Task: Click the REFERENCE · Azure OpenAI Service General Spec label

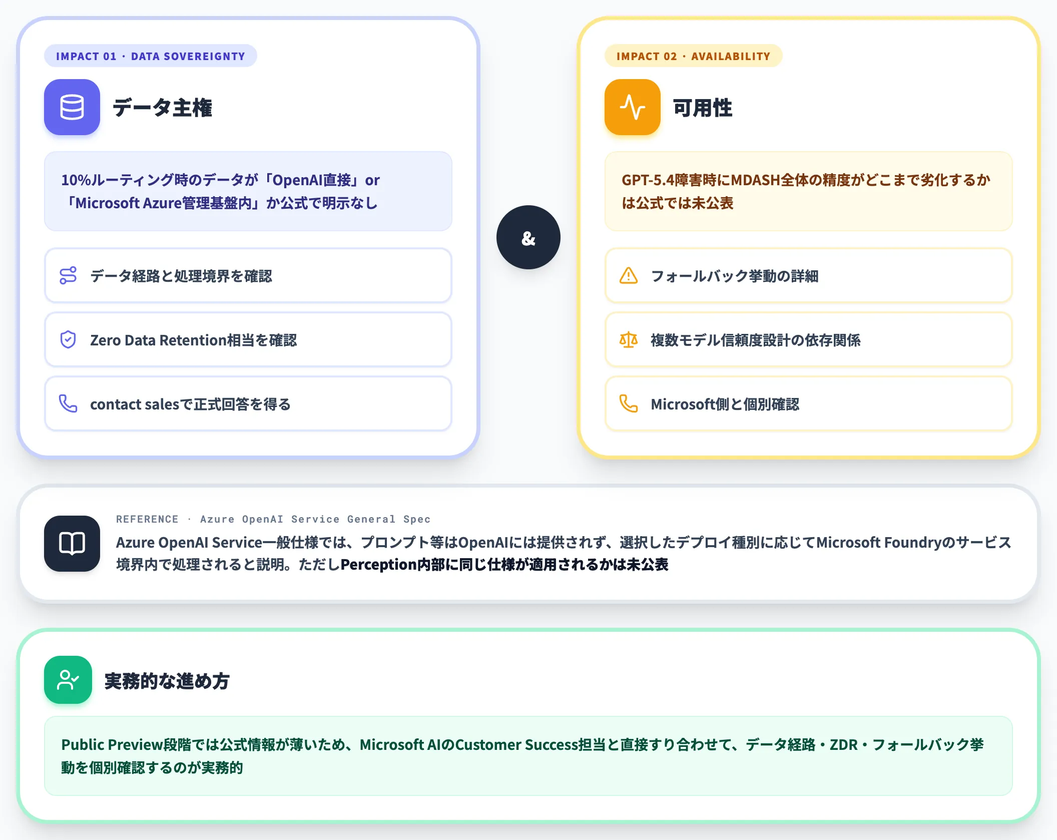Action: (x=273, y=519)
